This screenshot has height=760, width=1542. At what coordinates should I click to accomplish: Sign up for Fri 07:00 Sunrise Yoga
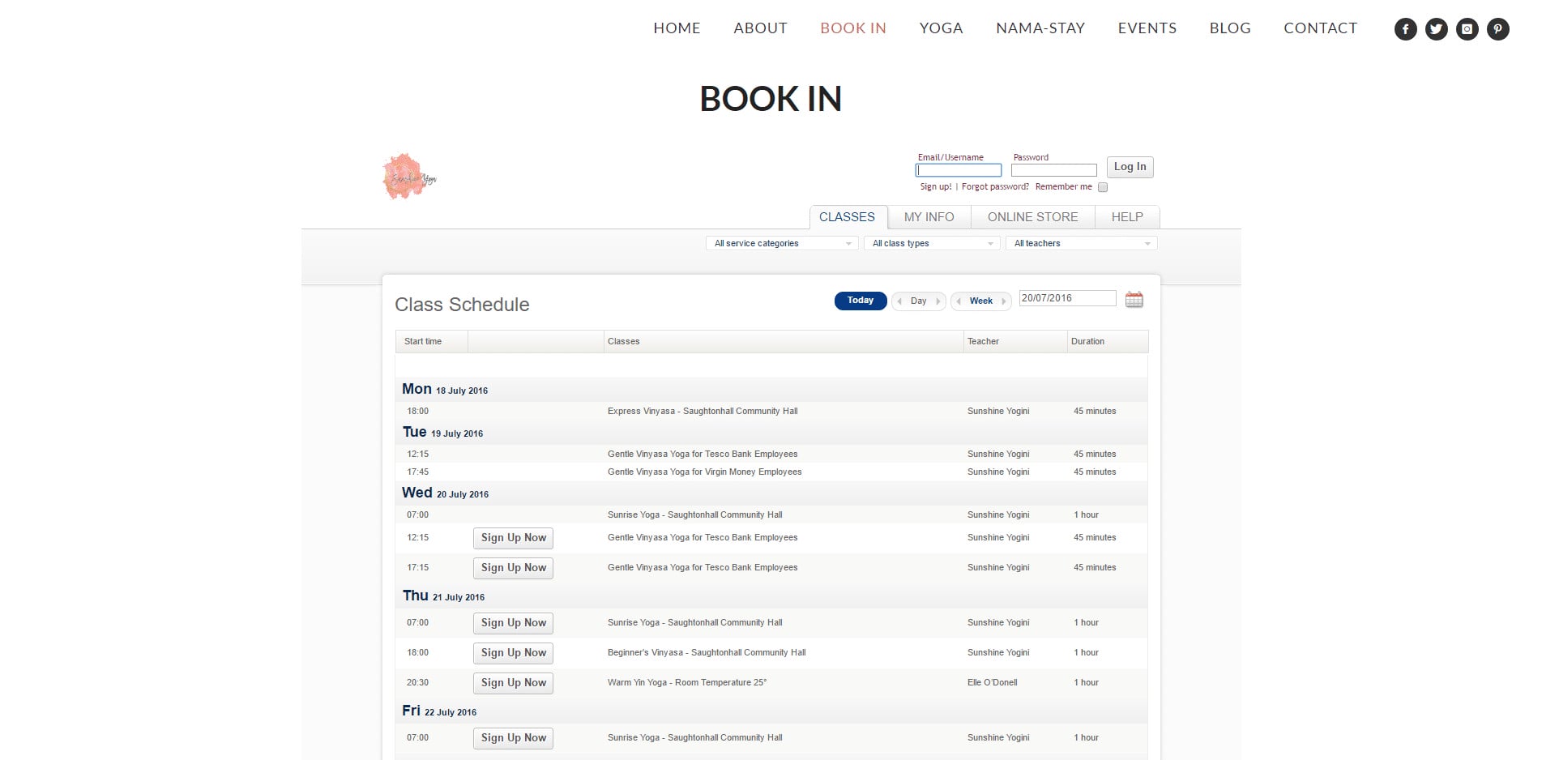513,738
